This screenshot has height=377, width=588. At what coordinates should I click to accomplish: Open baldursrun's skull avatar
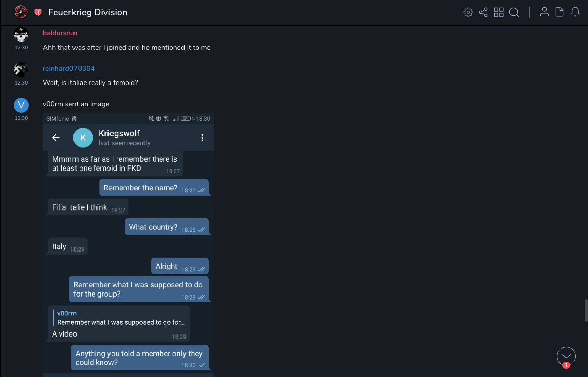21,34
